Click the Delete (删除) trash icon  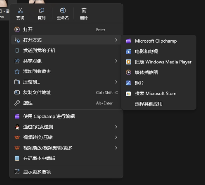click(x=84, y=10)
